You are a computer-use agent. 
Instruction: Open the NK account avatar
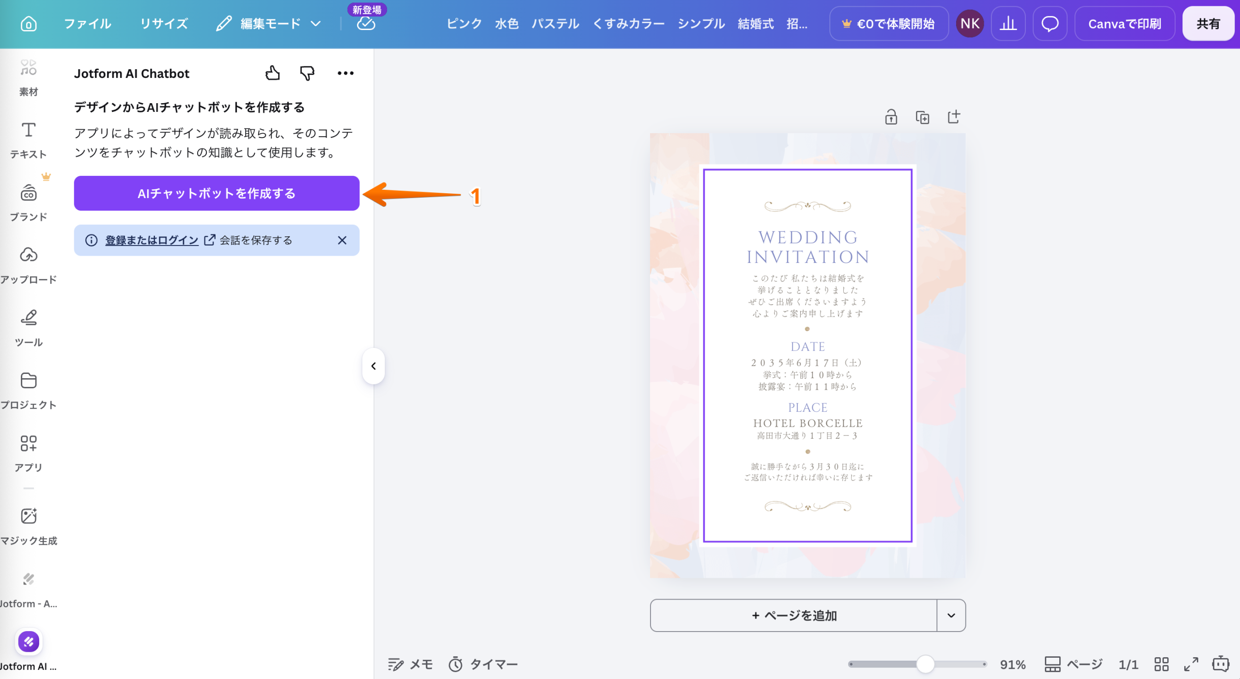(970, 24)
